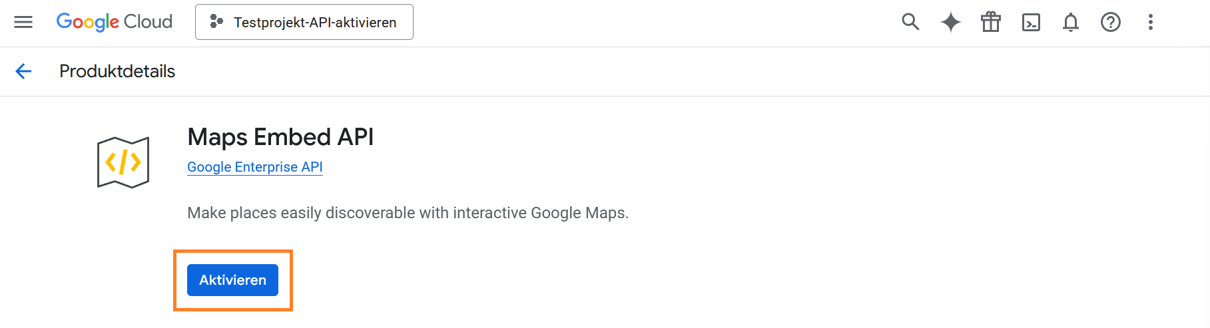
Task: Click the Maps Embed API map icon
Action: pyautogui.click(x=123, y=162)
